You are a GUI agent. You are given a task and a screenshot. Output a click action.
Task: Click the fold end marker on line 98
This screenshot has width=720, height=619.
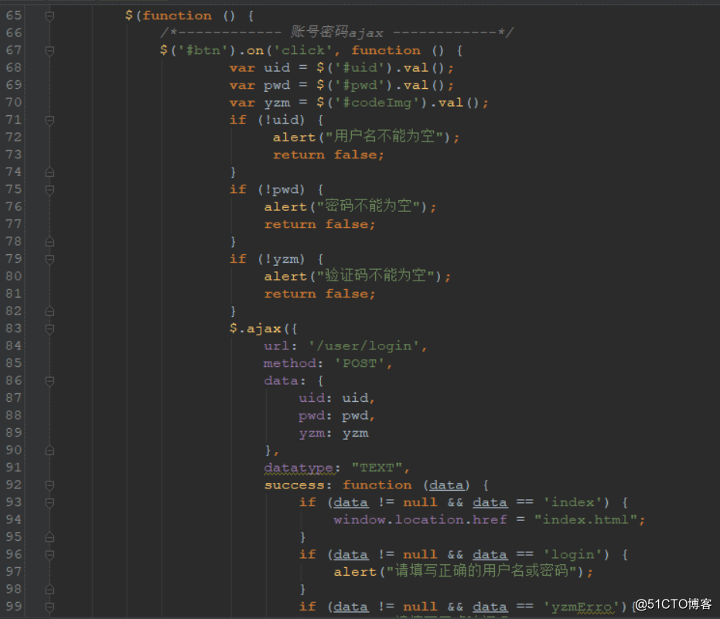click(x=49, y=590)
